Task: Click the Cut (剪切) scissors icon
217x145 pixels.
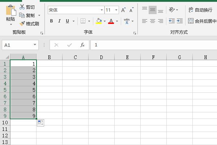Action: [22, 7]
